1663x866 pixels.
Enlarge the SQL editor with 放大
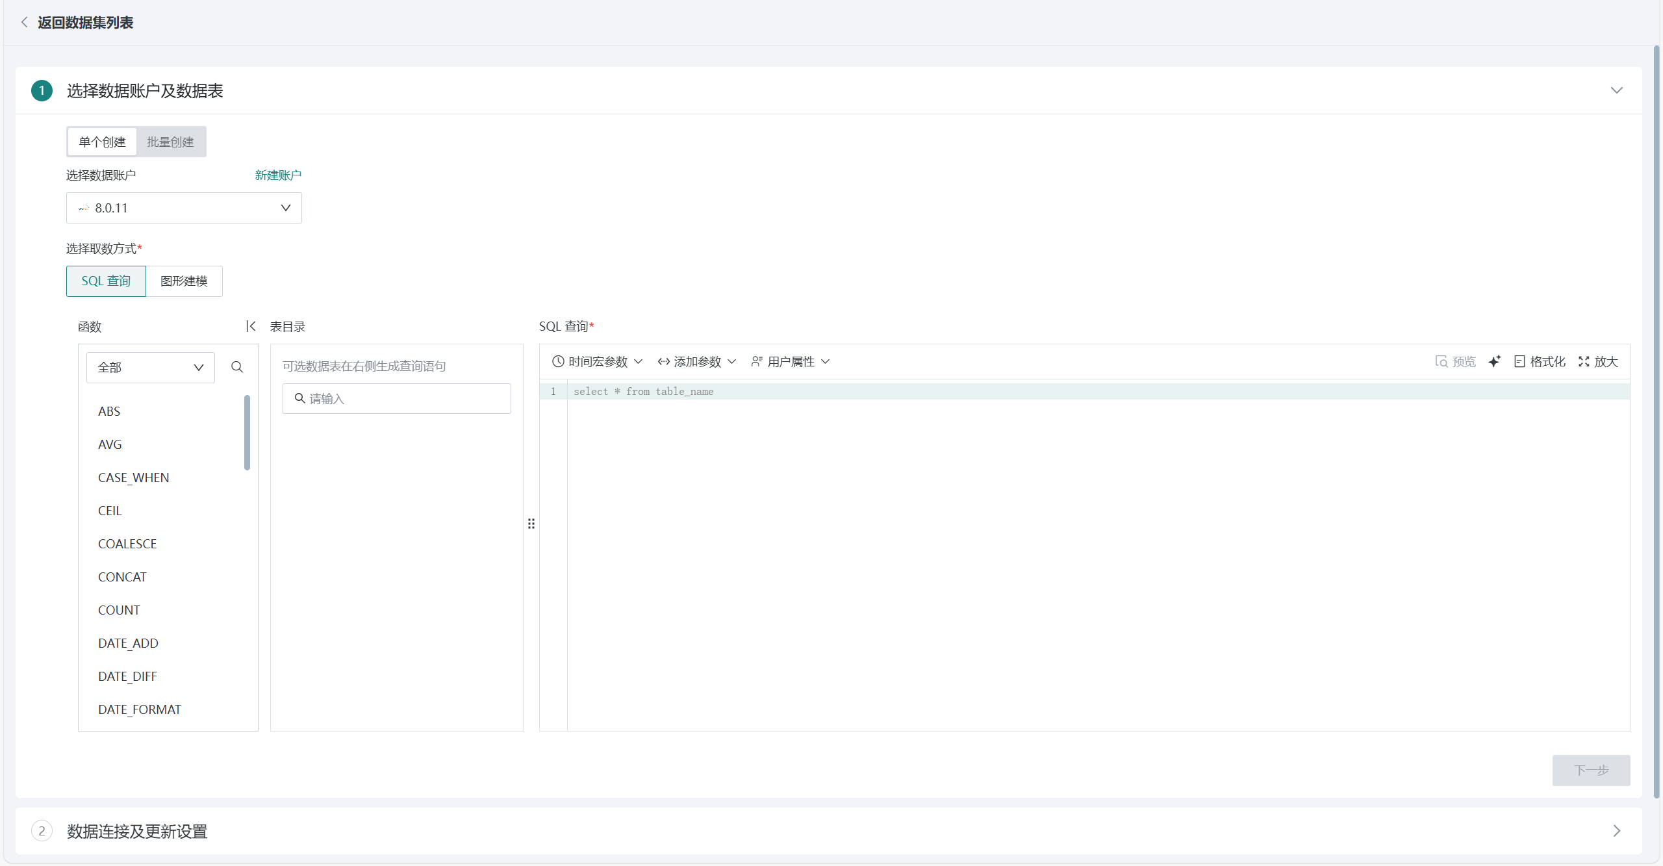(x=1598, y=361)
